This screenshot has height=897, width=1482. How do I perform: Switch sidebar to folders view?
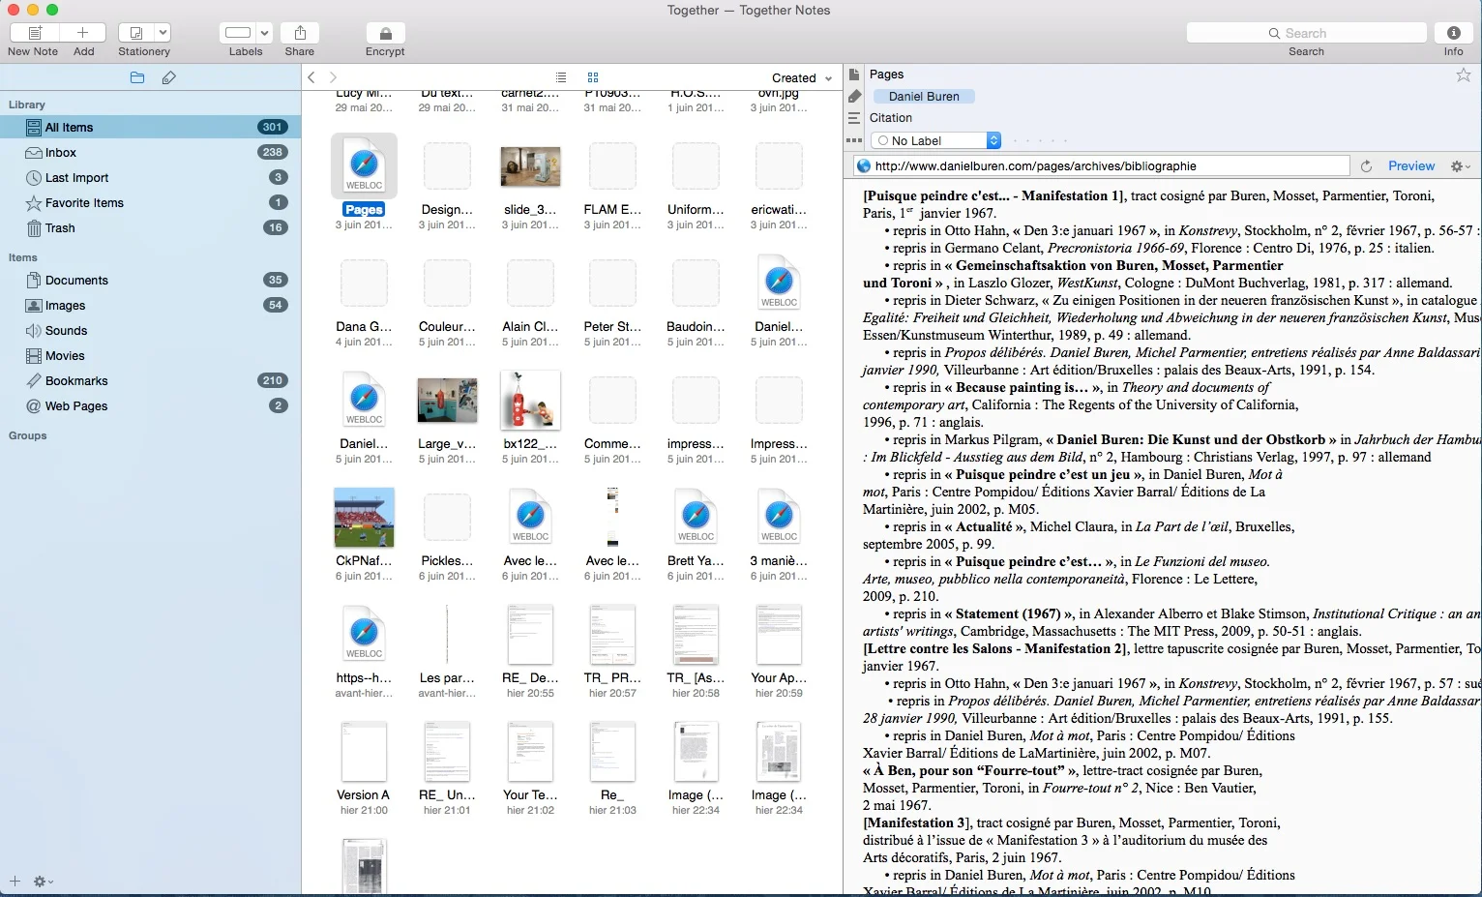(x=137, y=77)
